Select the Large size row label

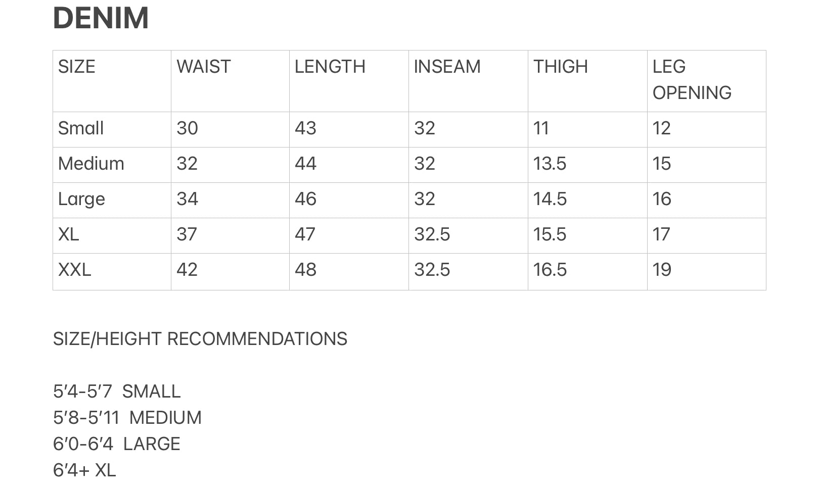(x=82, y=200)
